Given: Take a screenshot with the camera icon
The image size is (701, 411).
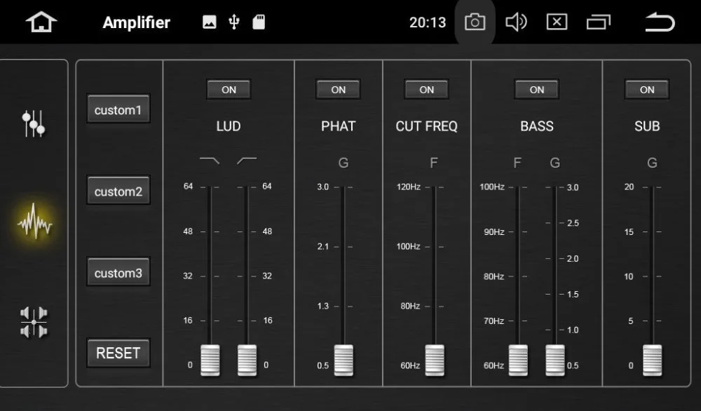Looking at the screenshot, I should (475, 22).
